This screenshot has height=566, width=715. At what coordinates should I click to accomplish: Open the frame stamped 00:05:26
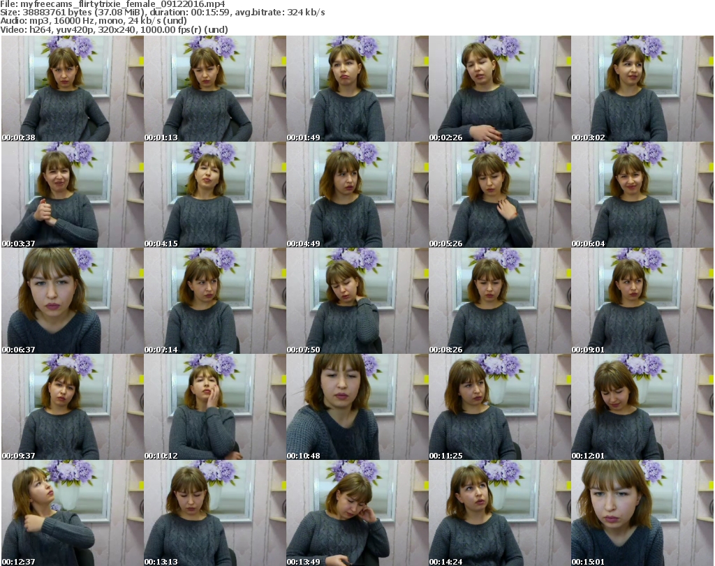(500, 195)
